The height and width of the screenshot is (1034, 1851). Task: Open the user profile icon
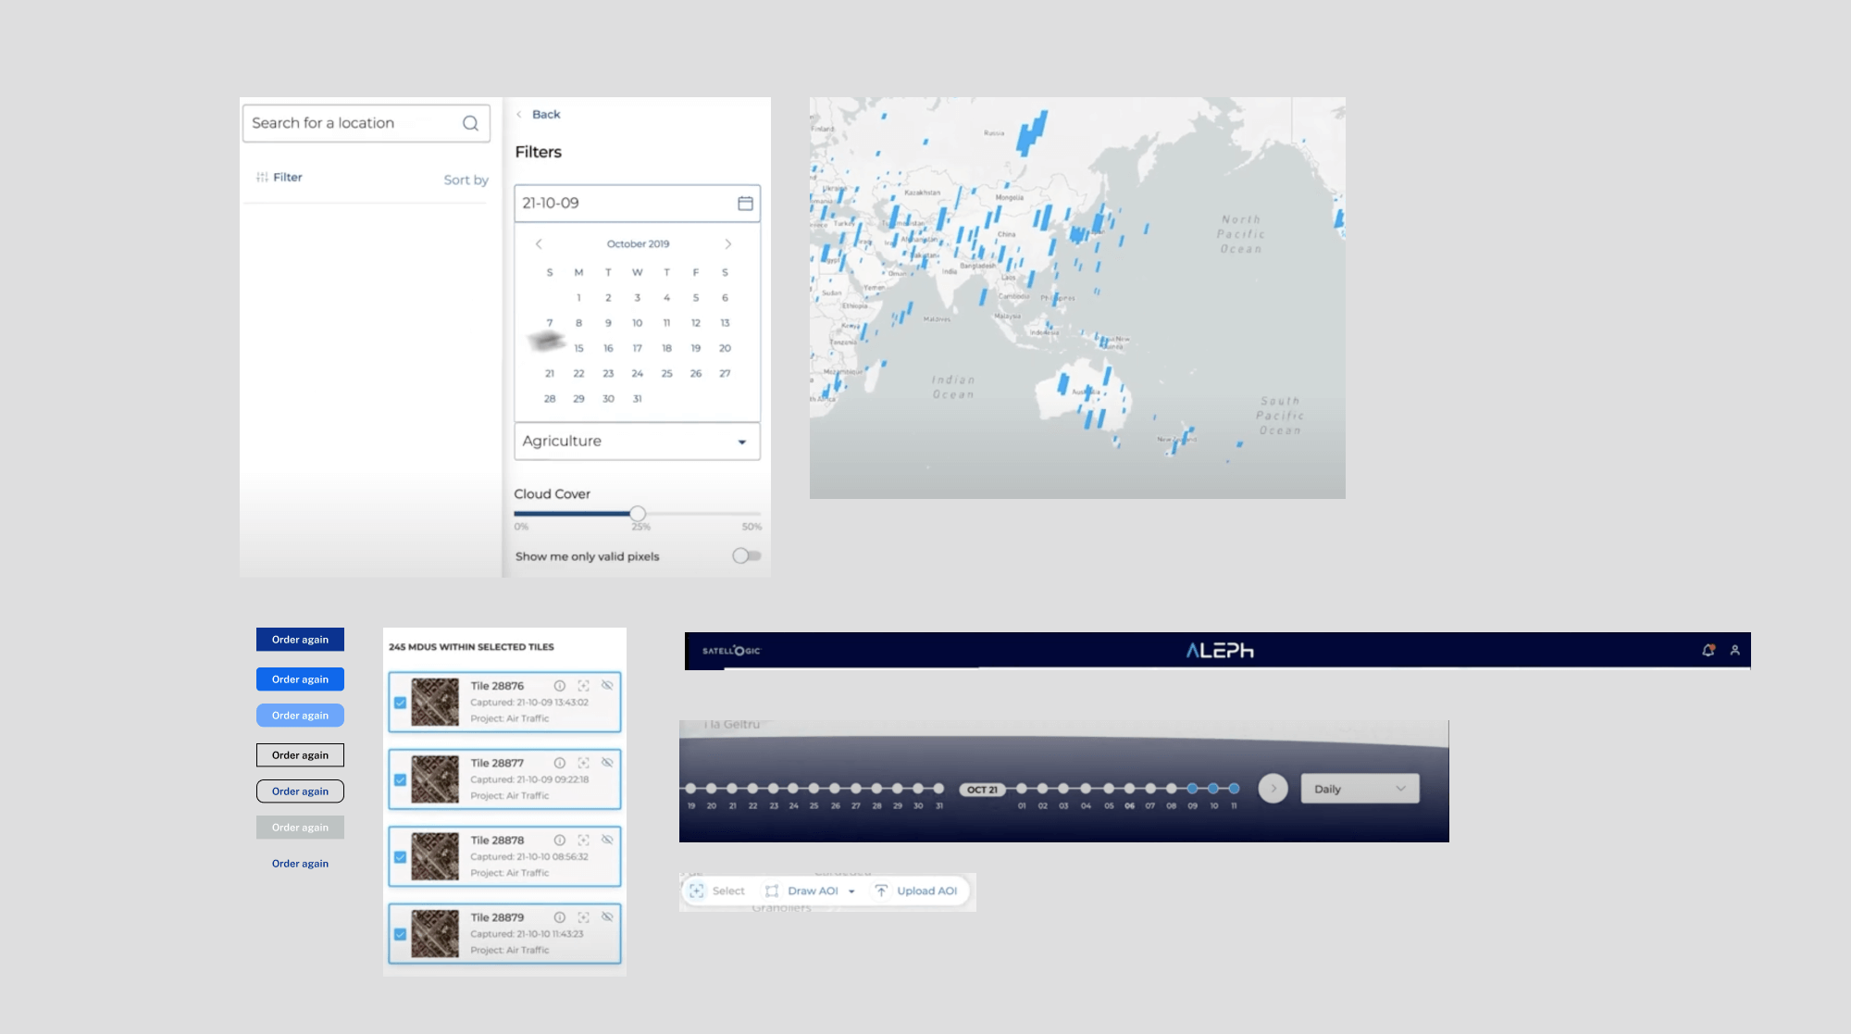(x=1735, y=651)
